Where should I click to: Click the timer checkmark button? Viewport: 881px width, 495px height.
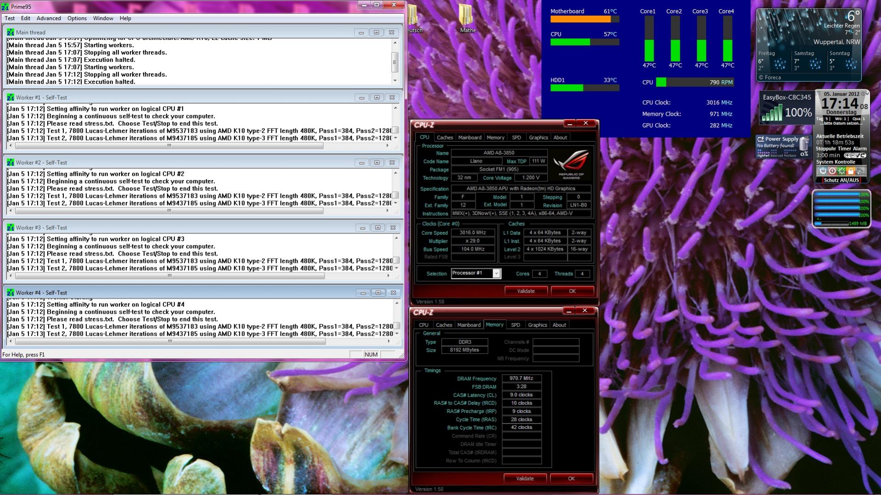click(x=857, y=156)
